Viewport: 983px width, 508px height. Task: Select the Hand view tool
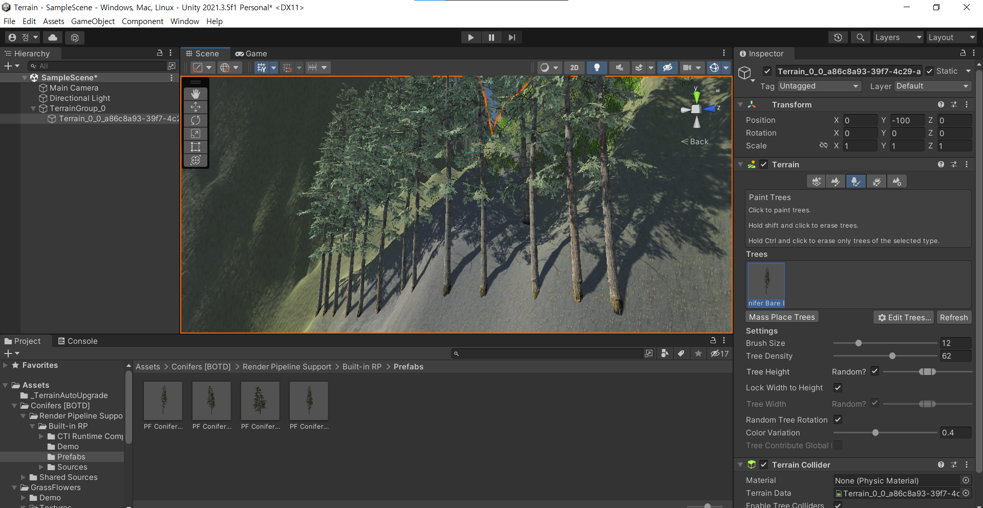pos(195,94)
